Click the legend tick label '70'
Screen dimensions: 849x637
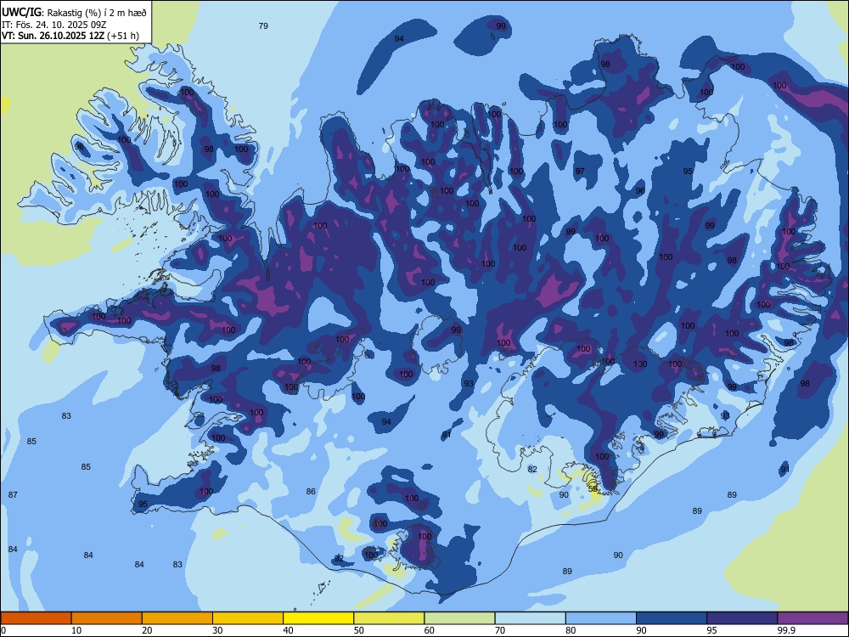(x=500, y=630)
